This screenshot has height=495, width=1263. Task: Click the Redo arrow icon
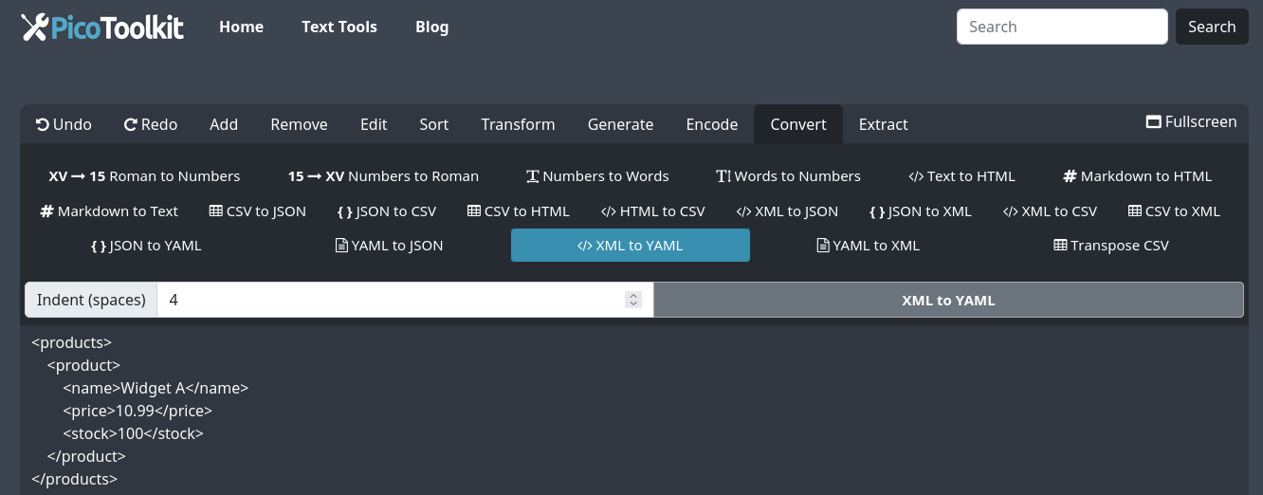coord(131,124)
